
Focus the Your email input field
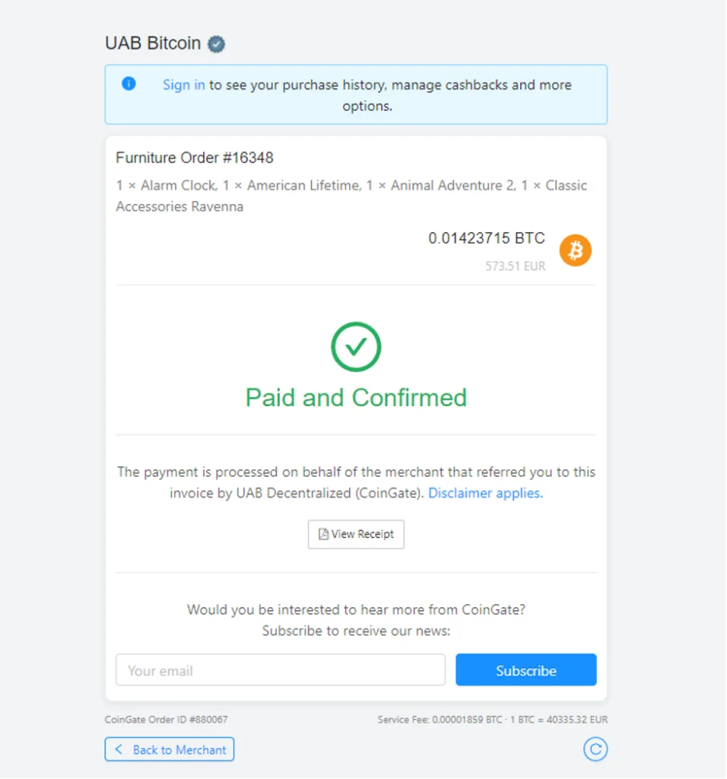[x=281, y=670]
